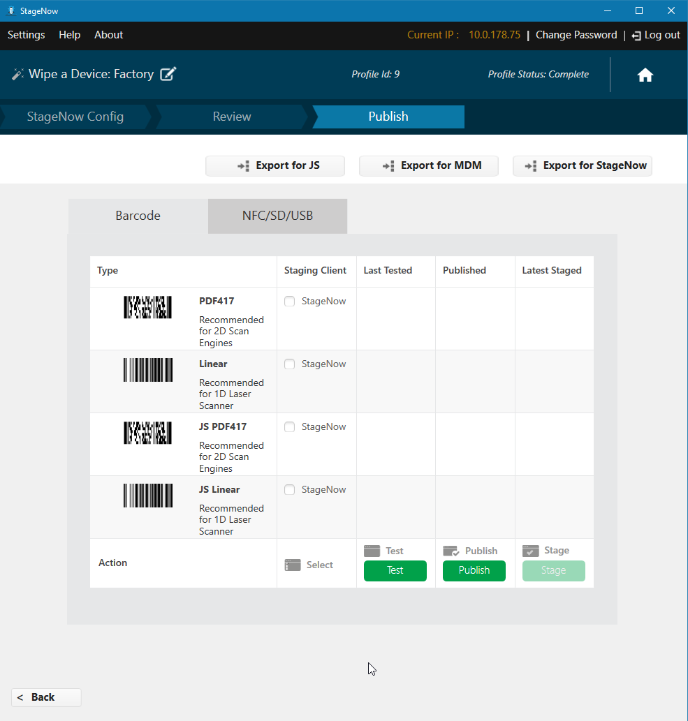
Task: Click the Export for MDM button
Action: click(428, 165)
